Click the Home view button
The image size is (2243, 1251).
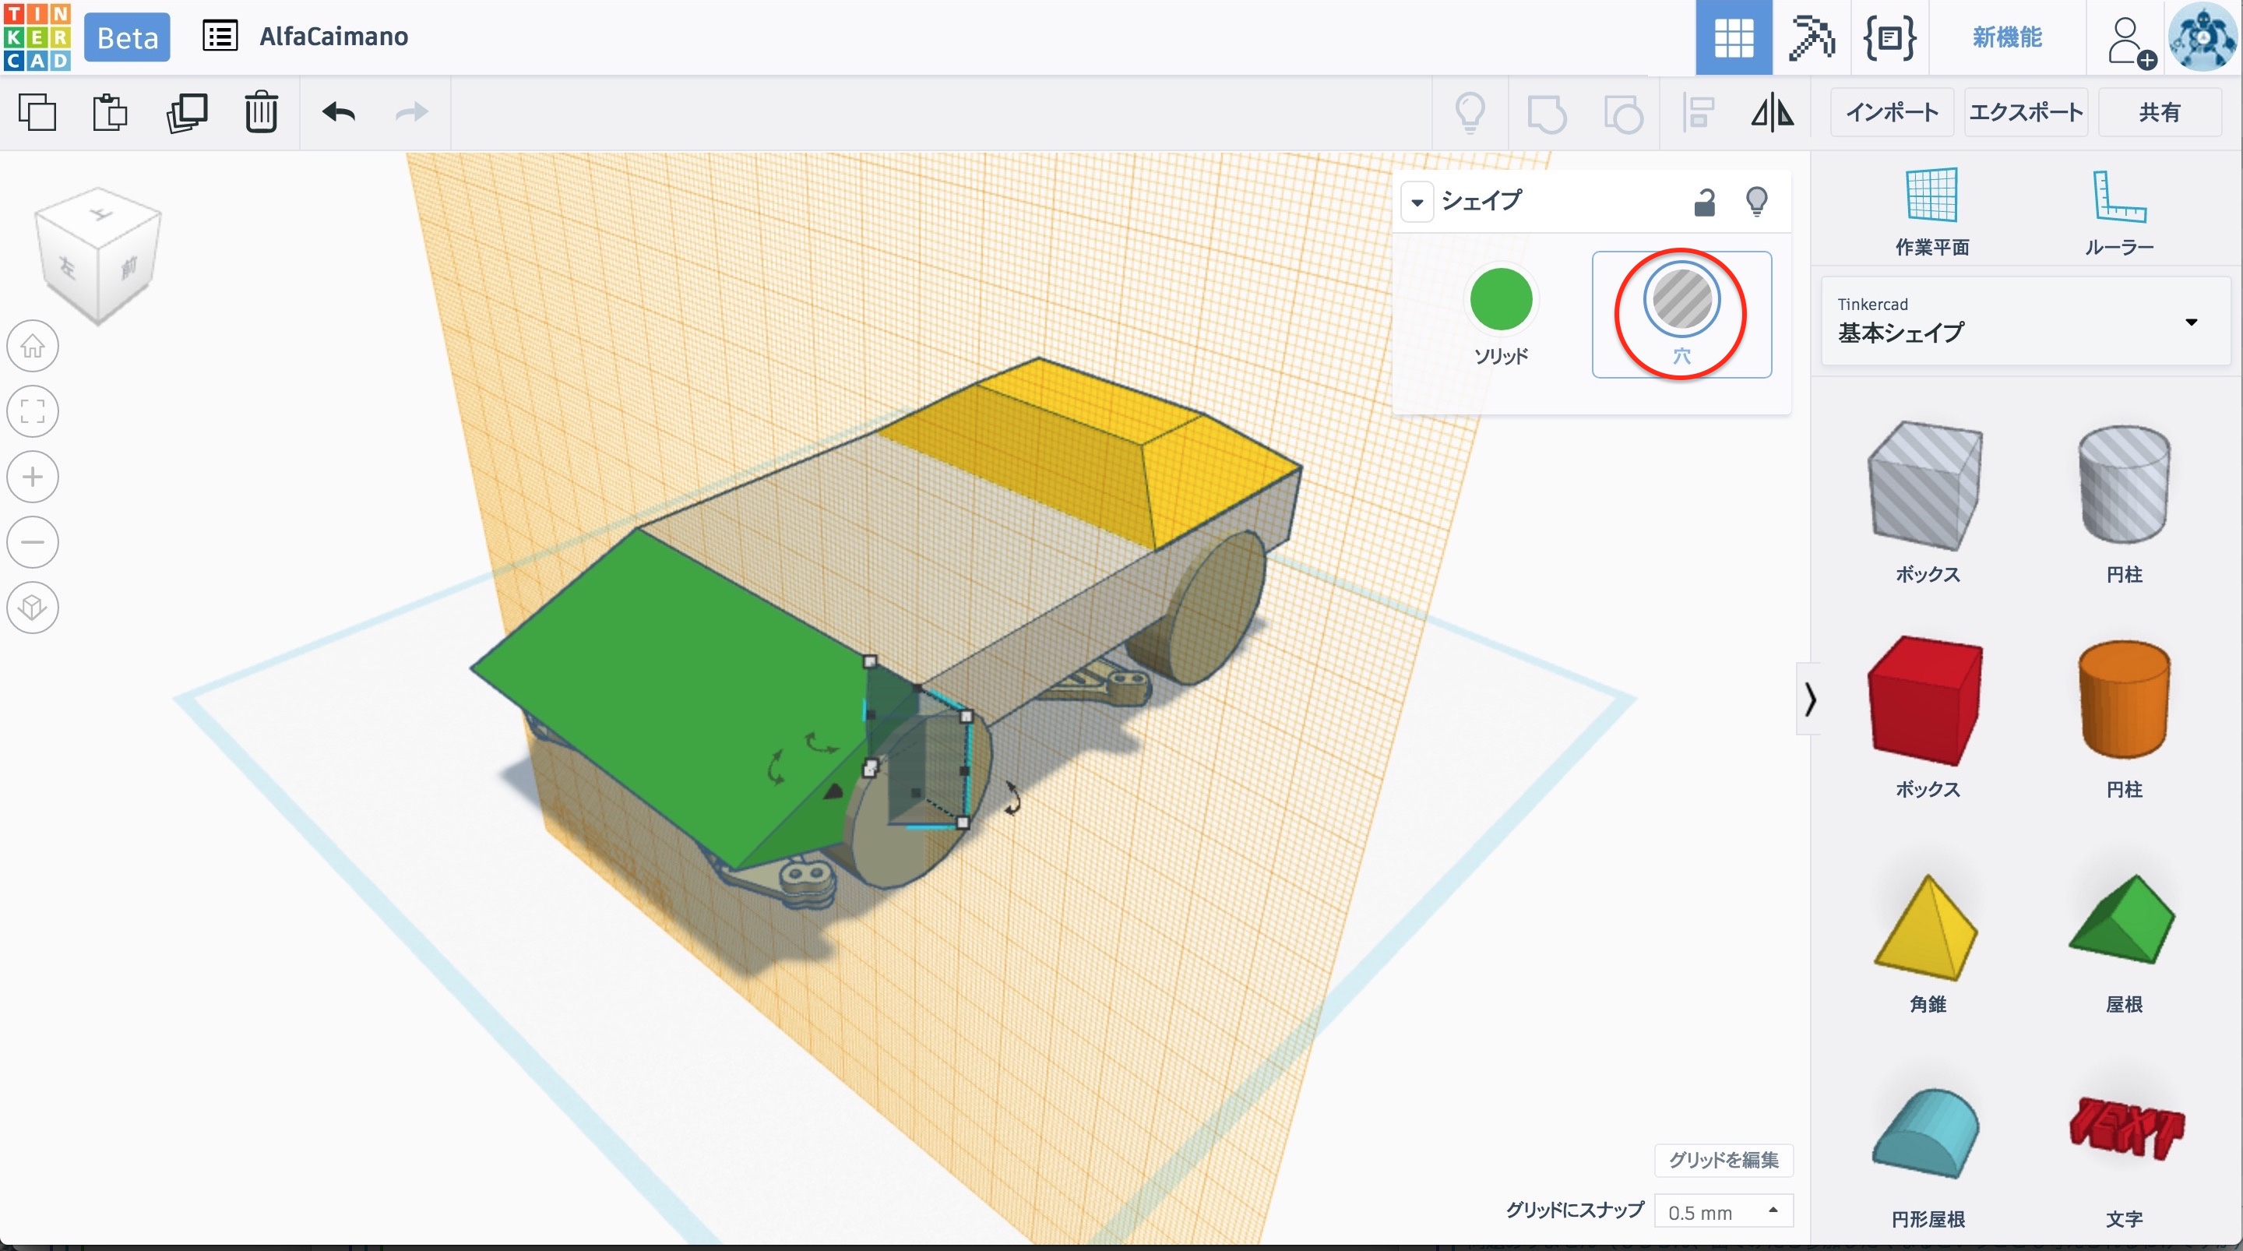(33, 346)
